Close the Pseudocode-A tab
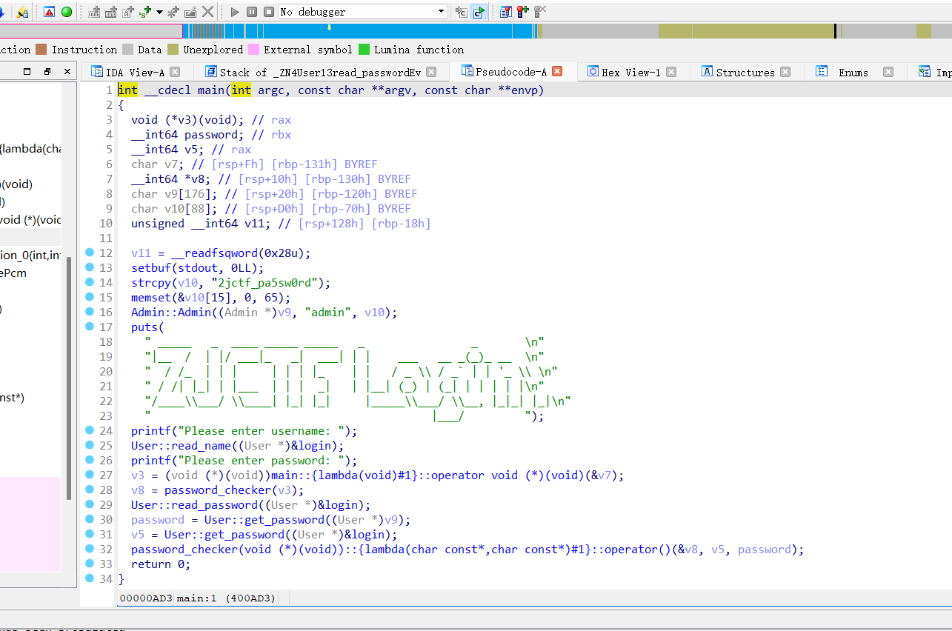 (557, 72)
